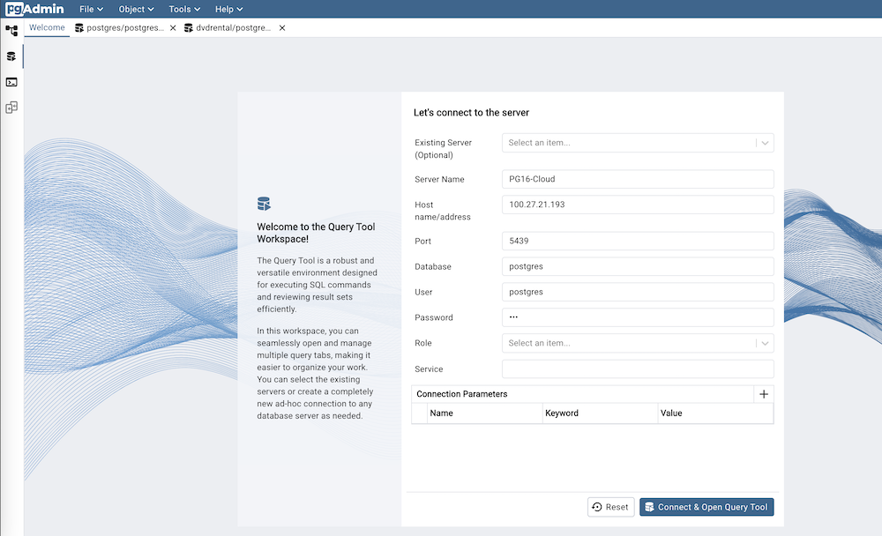Click the add Connection Parameter plus icon
Viewport: 882px width, 536px height.
pyautogui.click(x=764, y=394)
